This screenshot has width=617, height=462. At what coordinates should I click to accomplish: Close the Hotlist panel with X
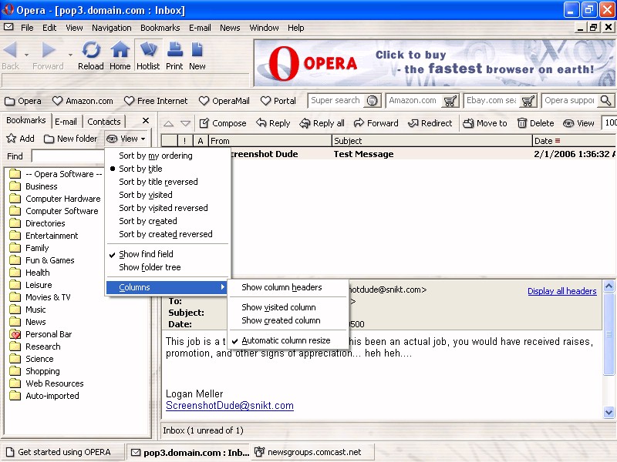(x=146, y=121)
